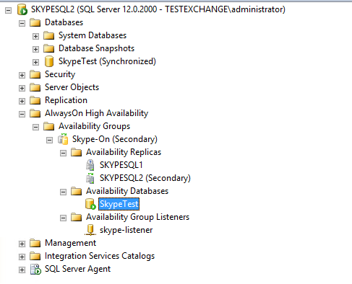This screenshot has height=284, width=352.
Task: Click the Availability Group Listeners folder icon
Action: (77, 217)
